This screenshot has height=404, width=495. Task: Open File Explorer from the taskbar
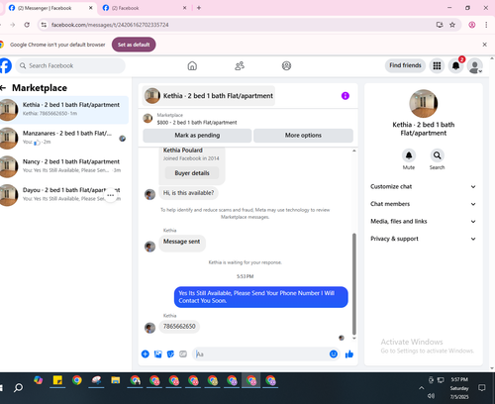pos(116,381)
